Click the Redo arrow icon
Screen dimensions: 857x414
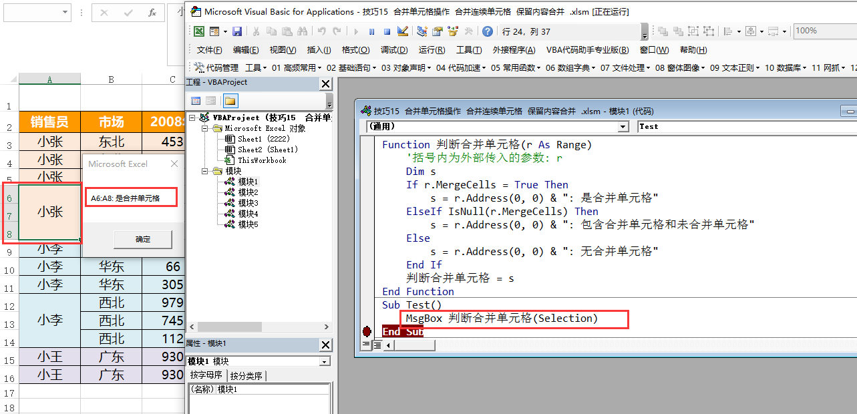(x=337, y=31)
